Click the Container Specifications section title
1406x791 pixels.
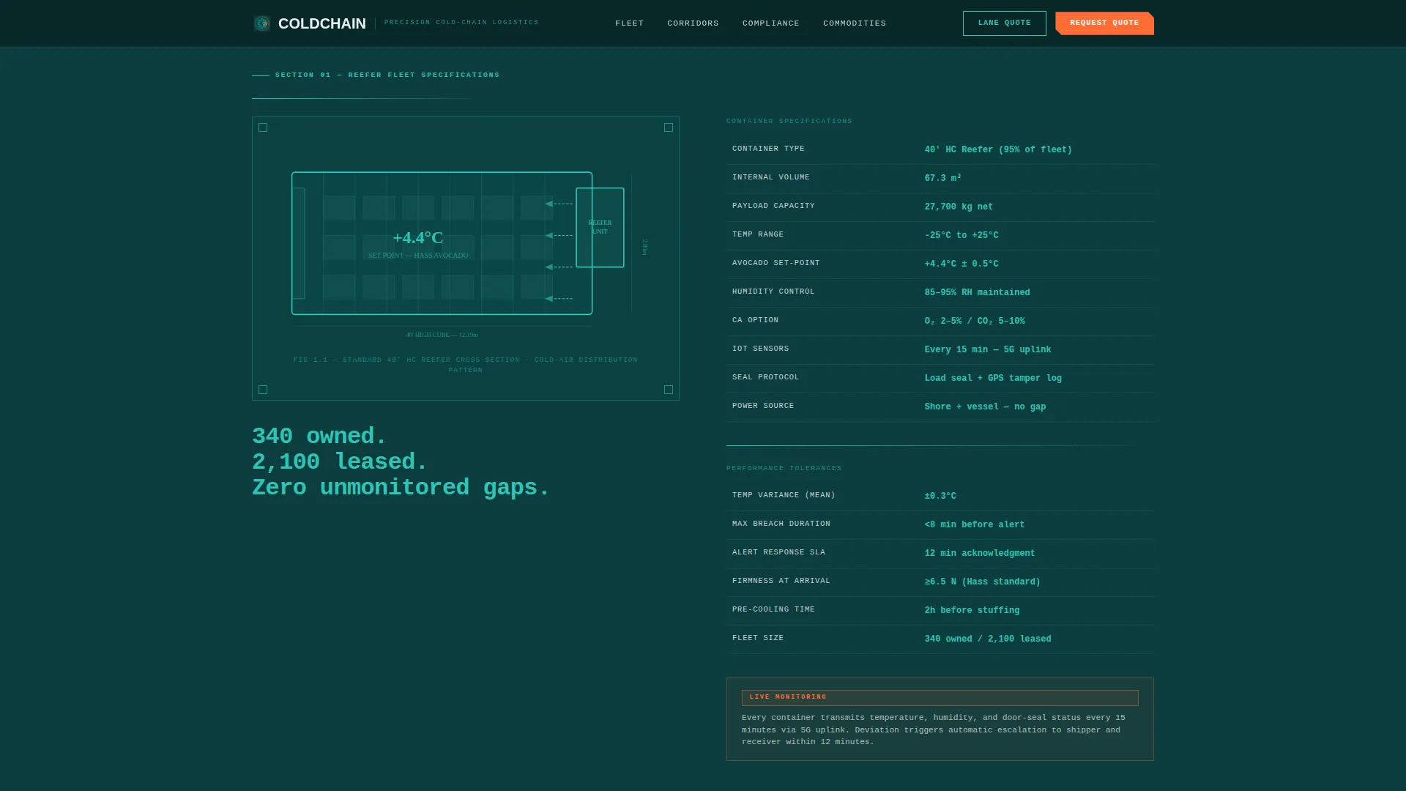(x=789, y=121)
